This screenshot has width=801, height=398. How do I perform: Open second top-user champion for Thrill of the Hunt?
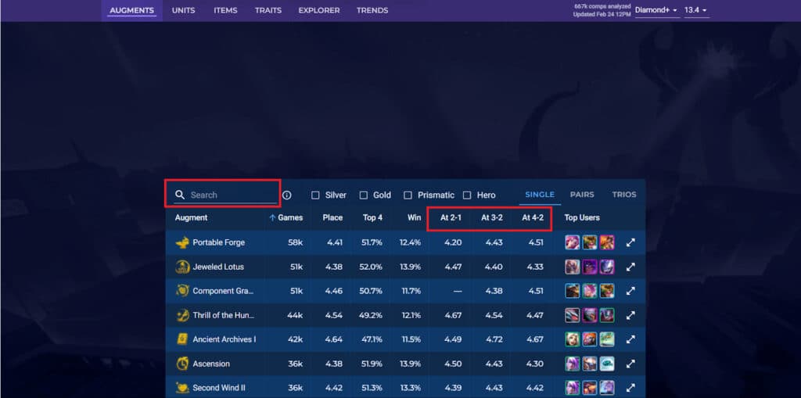590,315
